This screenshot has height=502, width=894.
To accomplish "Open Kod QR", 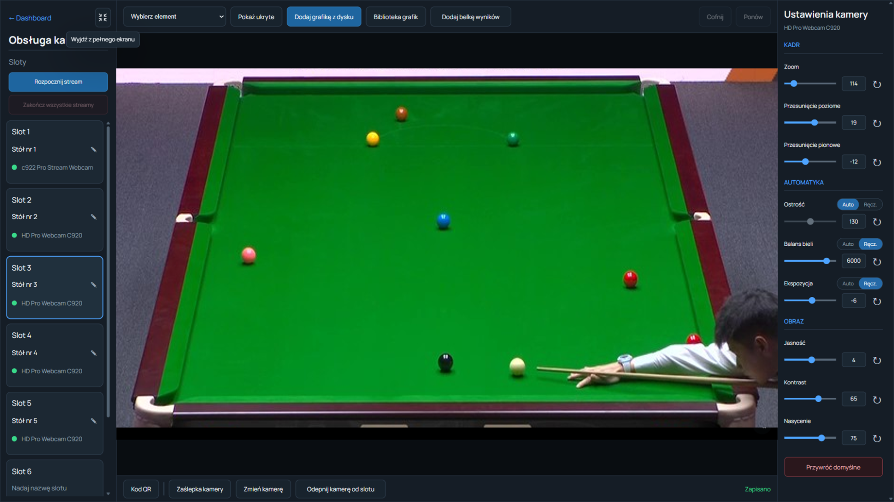I will [141, 489].
